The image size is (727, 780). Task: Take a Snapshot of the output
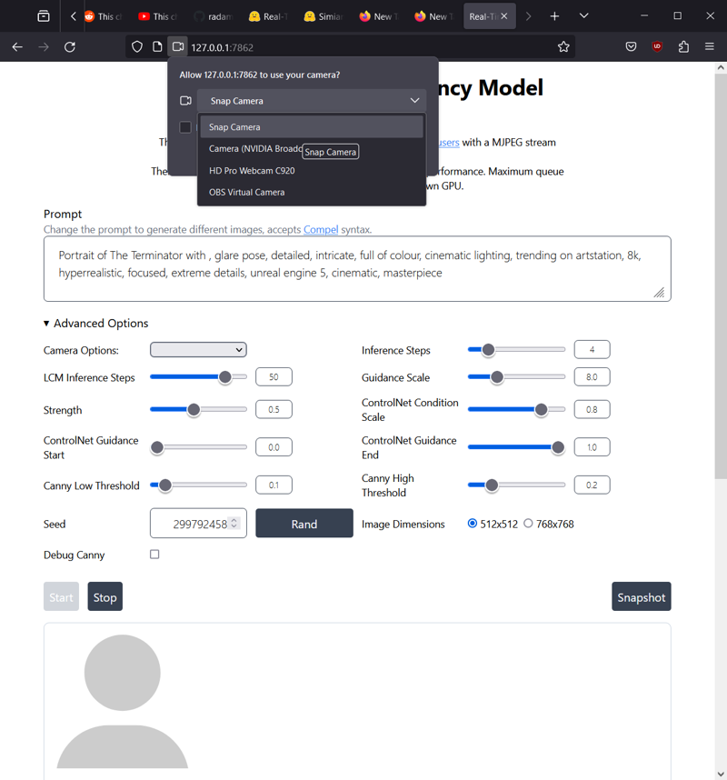[x=642, y=597]
